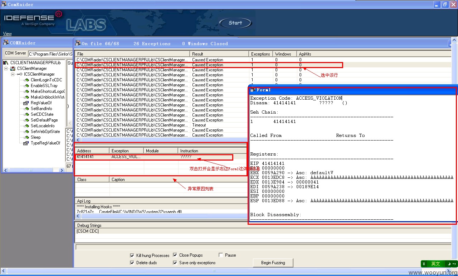Collapse the CSClientManager tree node
The height and width of the screenshot is (276, 458).
6,68
